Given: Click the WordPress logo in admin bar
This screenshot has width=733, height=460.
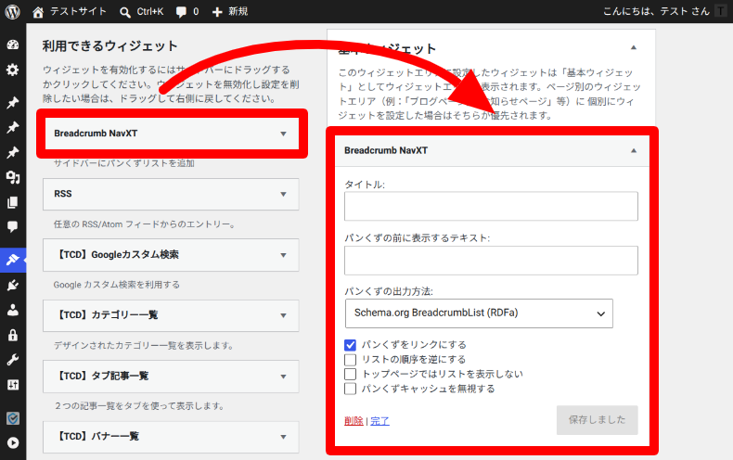Looking at the screenshot, I should [13, 12].
